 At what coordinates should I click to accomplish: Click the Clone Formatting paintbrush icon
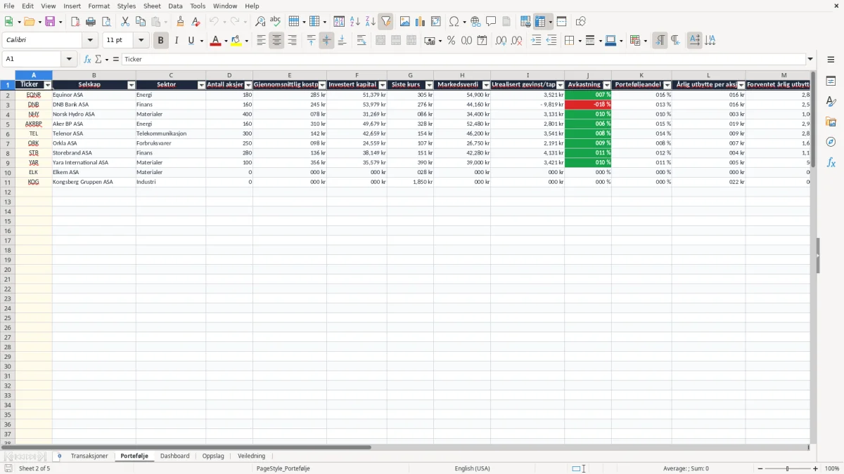[181, 22]
